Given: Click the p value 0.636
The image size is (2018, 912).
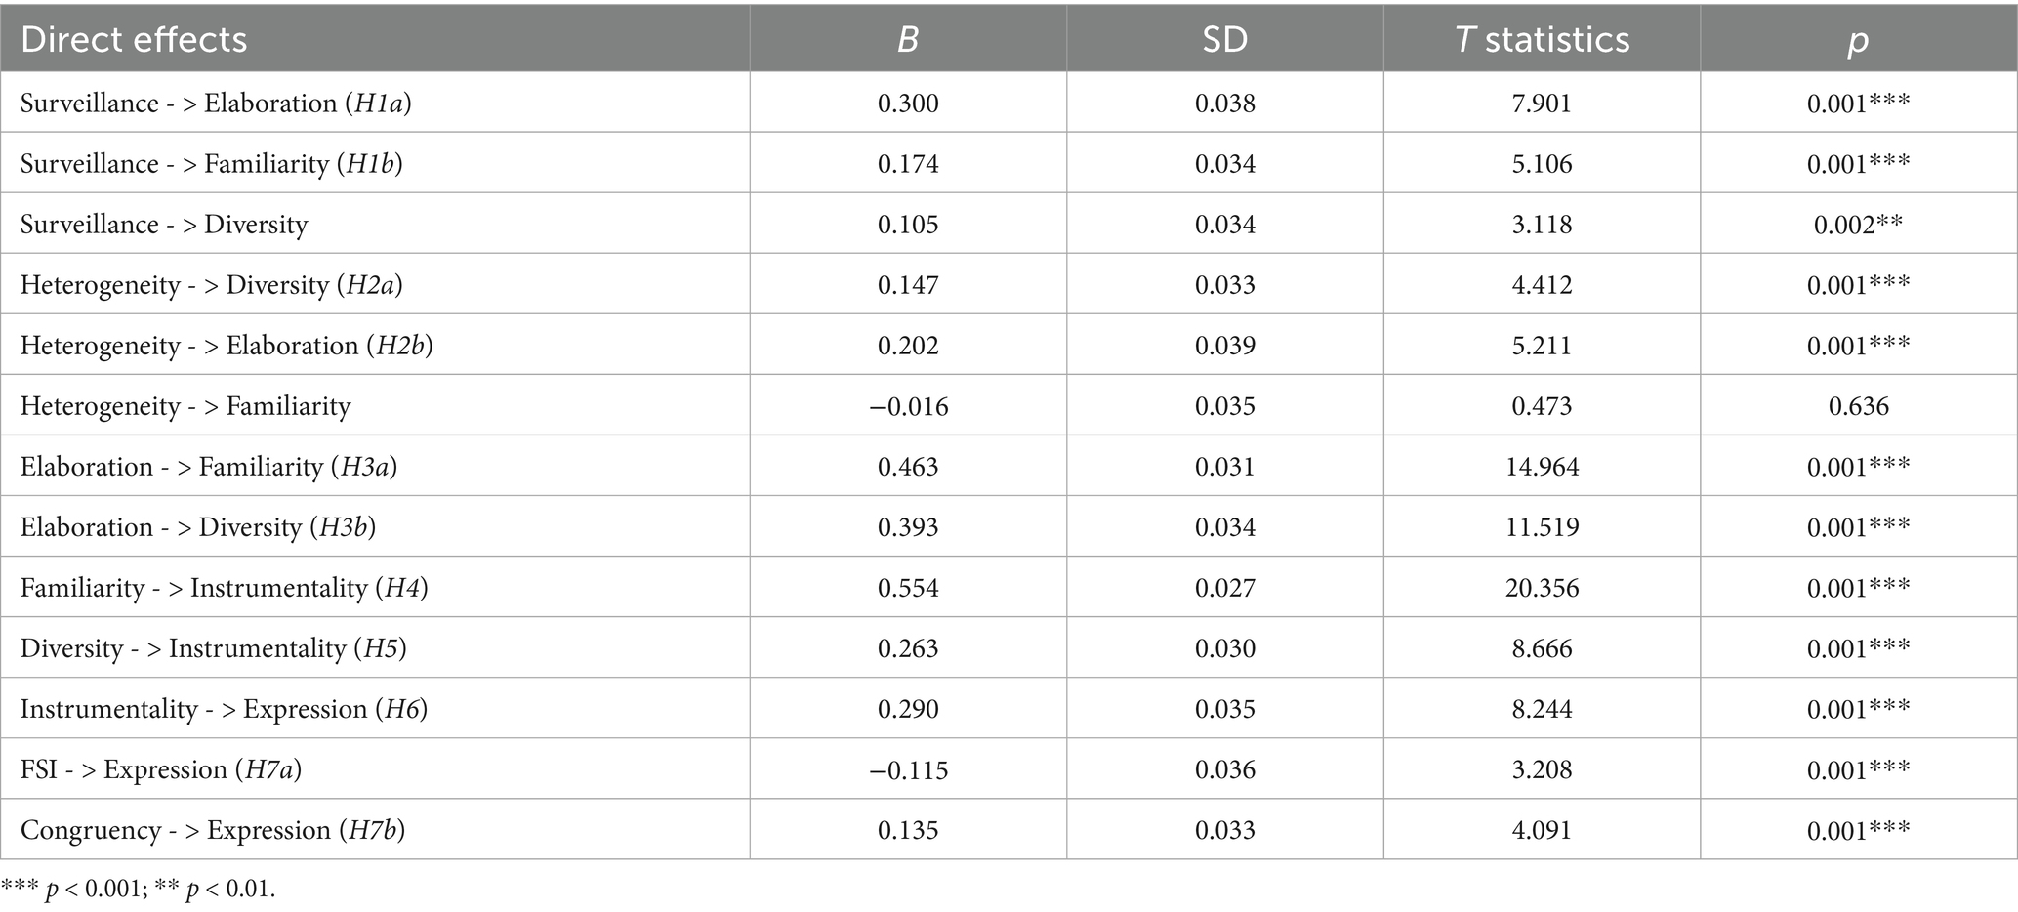Looking at the screenshot, I should (x=1858, y=406).
